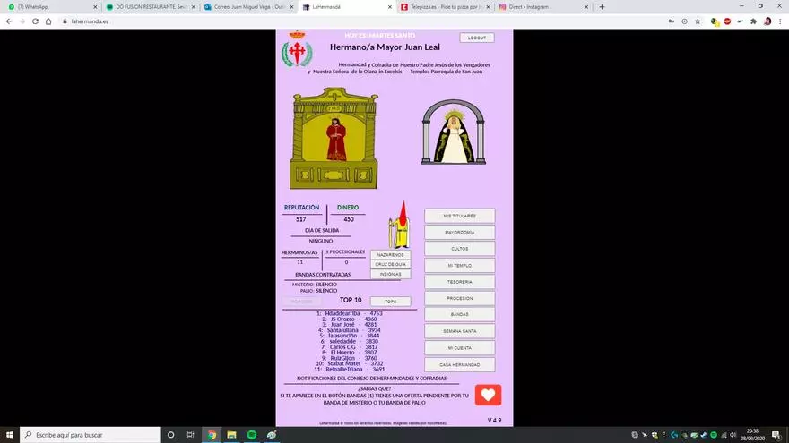
Task: Click the NAZARENOS button
Action: click(x=390, y=254)
